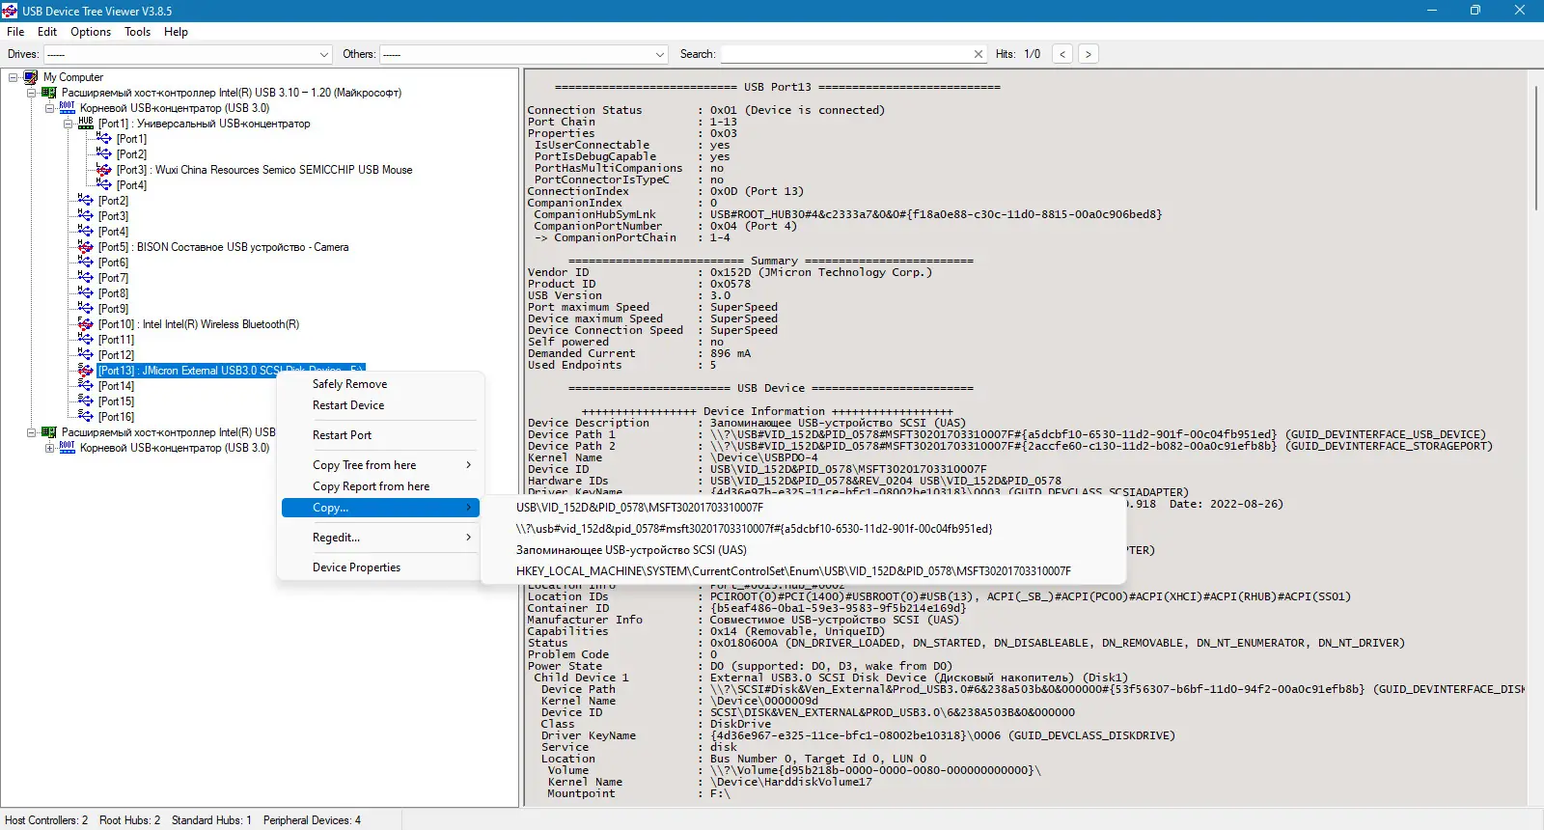1544x830 pixels.
Task: Collapse the My Computer tree node
Action: (x=14, y=77)
